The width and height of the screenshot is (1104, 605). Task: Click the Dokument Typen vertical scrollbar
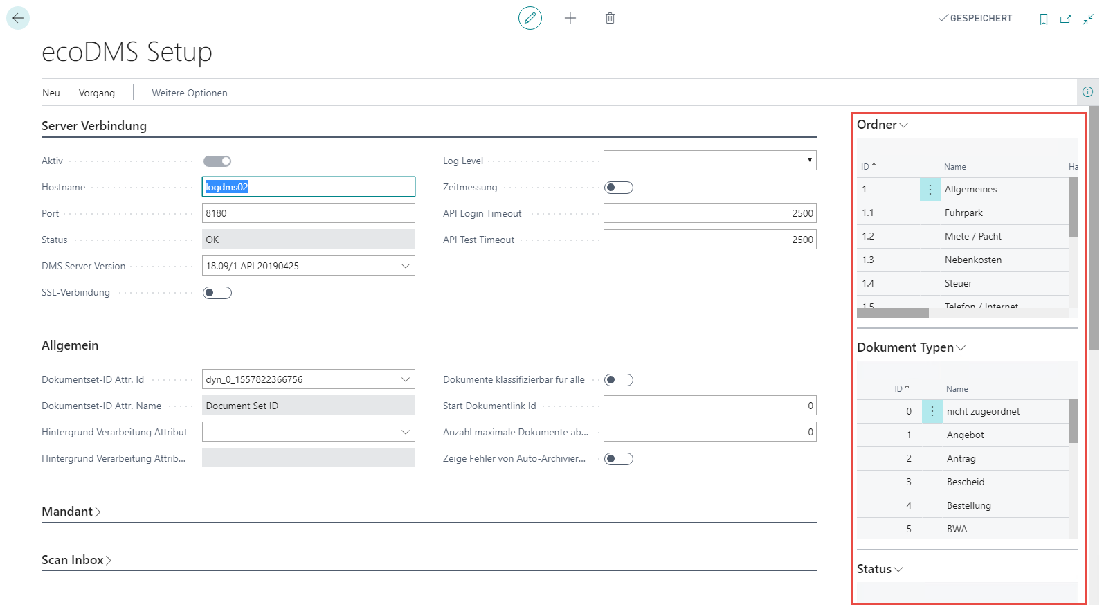point(1074,421)
